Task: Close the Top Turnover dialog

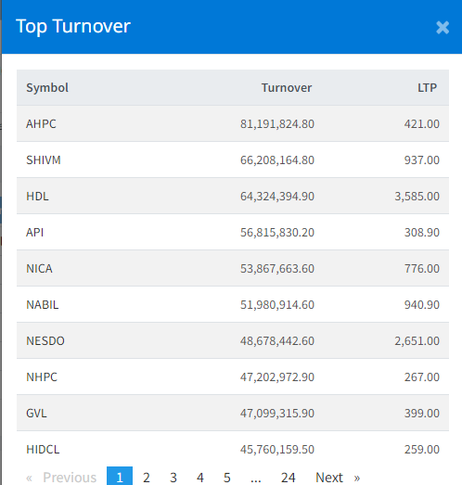Action: [x=443, y=28]
